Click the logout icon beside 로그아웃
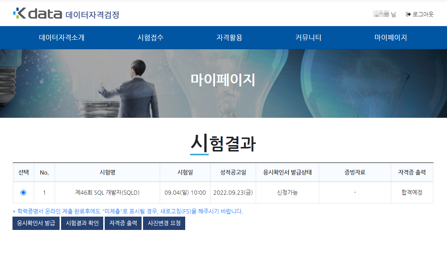 pos(408,14)
